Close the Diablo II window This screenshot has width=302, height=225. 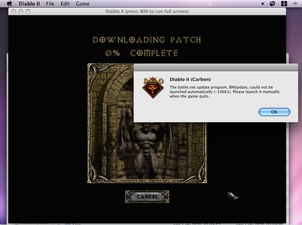click(x=14, y=11)
